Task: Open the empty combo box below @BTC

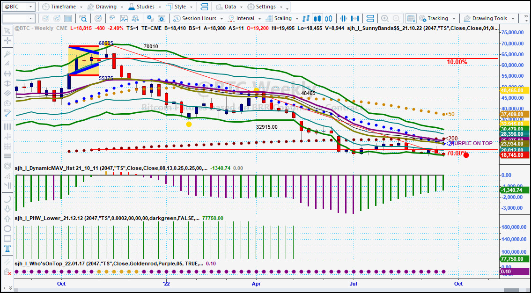Action: pyautogui.click(x=18, y=18)
